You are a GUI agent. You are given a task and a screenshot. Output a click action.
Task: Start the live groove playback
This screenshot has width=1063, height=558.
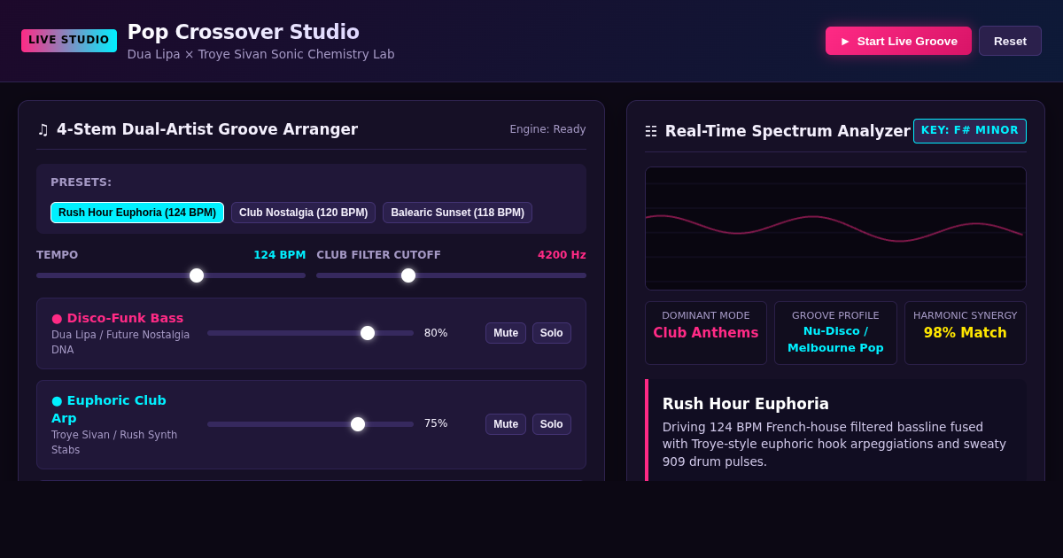point(898,41)
